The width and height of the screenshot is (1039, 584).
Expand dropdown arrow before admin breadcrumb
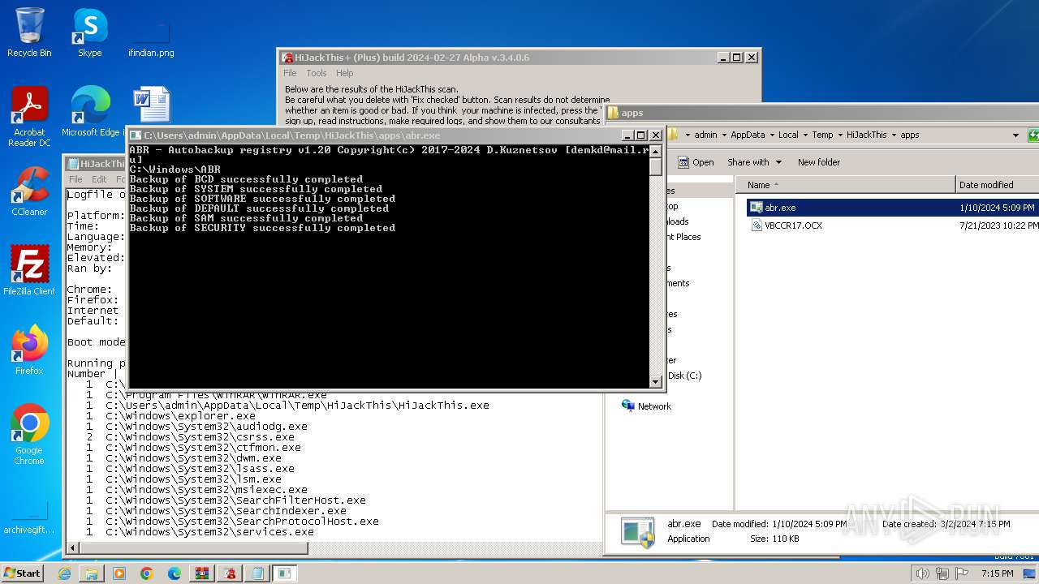point(688,135)
